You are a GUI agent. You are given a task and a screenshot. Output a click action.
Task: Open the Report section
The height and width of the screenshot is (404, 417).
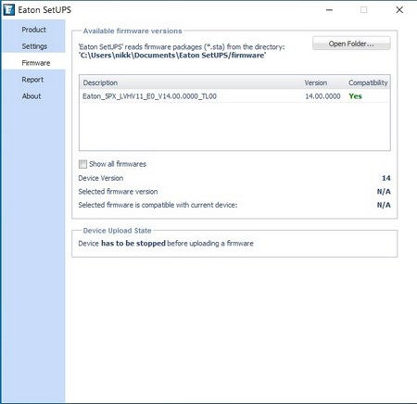click(x=32, y=80)
